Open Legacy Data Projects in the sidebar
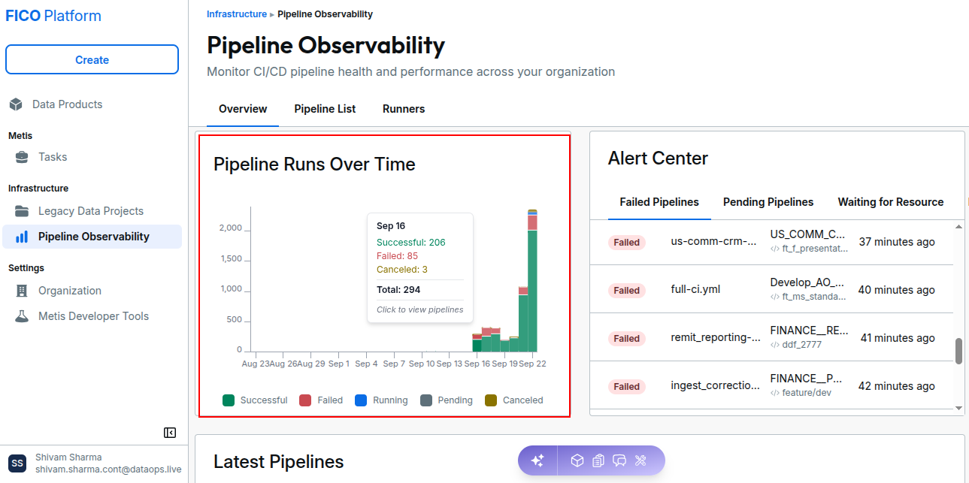The width and height of the screenshot is (969, 483). pyautogui.click(x=92, y=211)
